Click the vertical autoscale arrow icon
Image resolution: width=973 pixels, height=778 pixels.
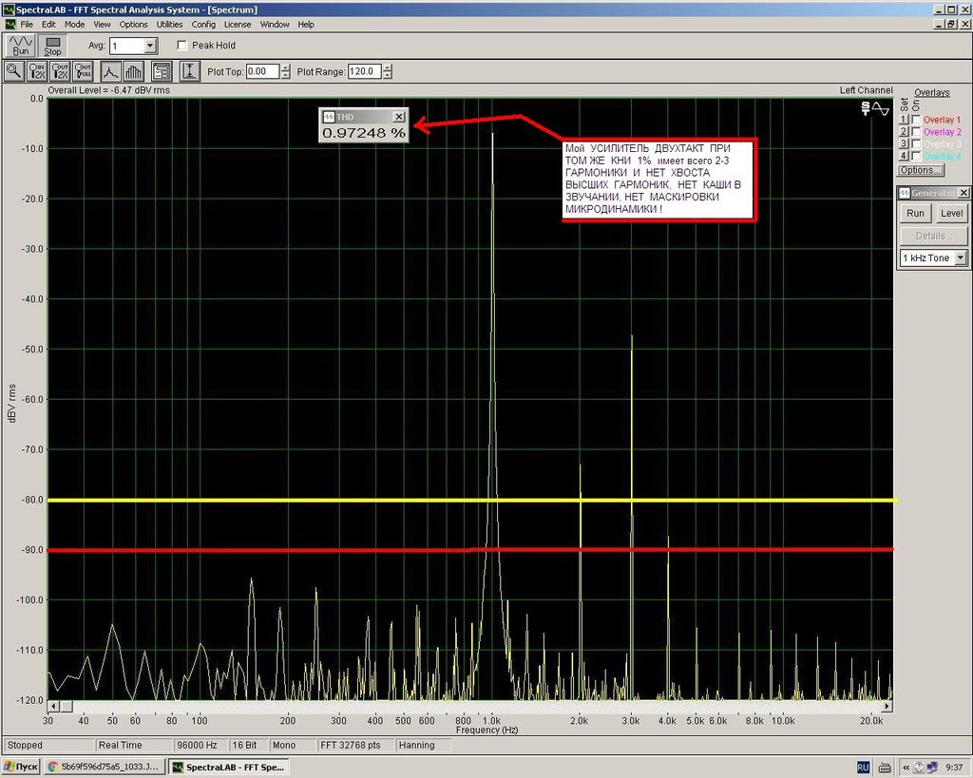(x=190, y=71)
